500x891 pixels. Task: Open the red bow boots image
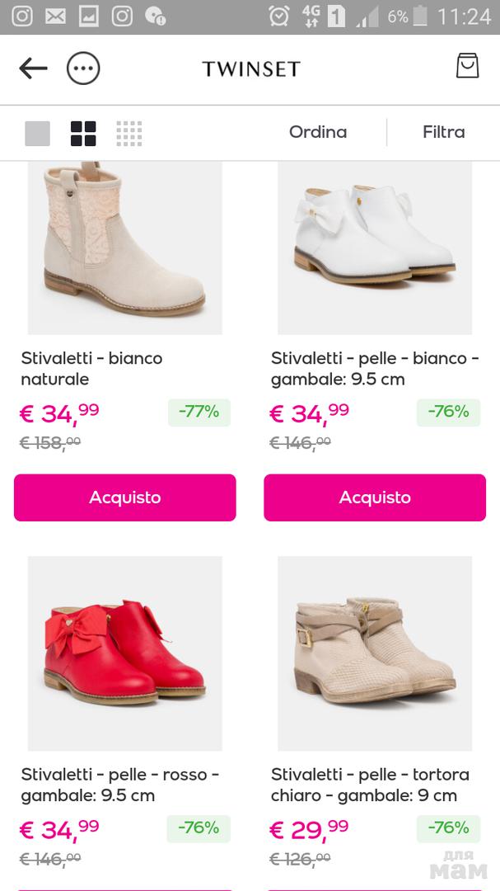tap(125, 653)
